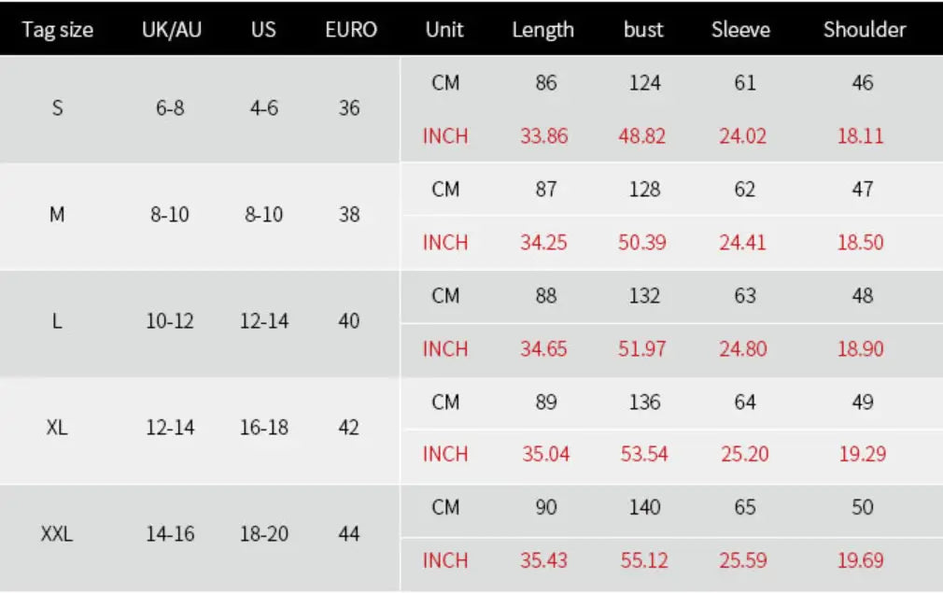
Task: Select the 24.80 inch sleeve value
Action: (x=743, y=349)
